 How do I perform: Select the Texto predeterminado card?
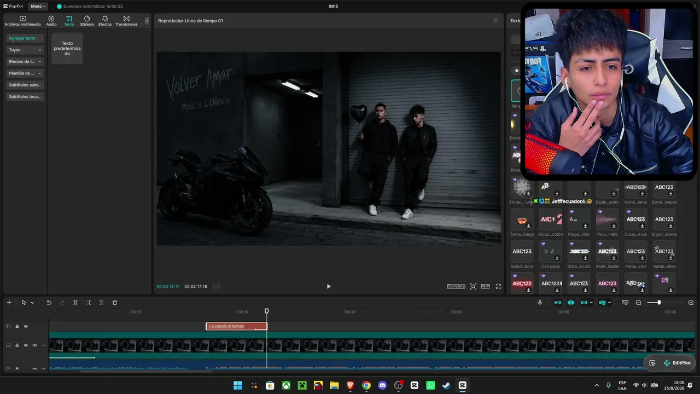(67, 48)
